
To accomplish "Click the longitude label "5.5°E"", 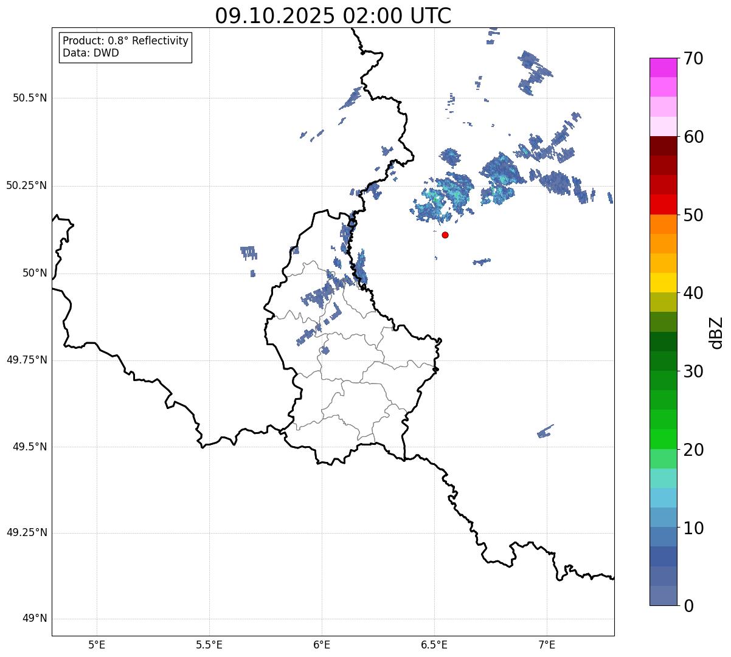I will (209, 645).
